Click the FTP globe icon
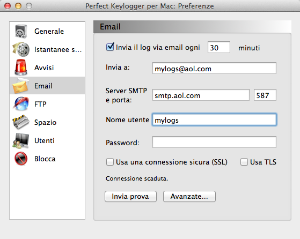 [21, 104]
